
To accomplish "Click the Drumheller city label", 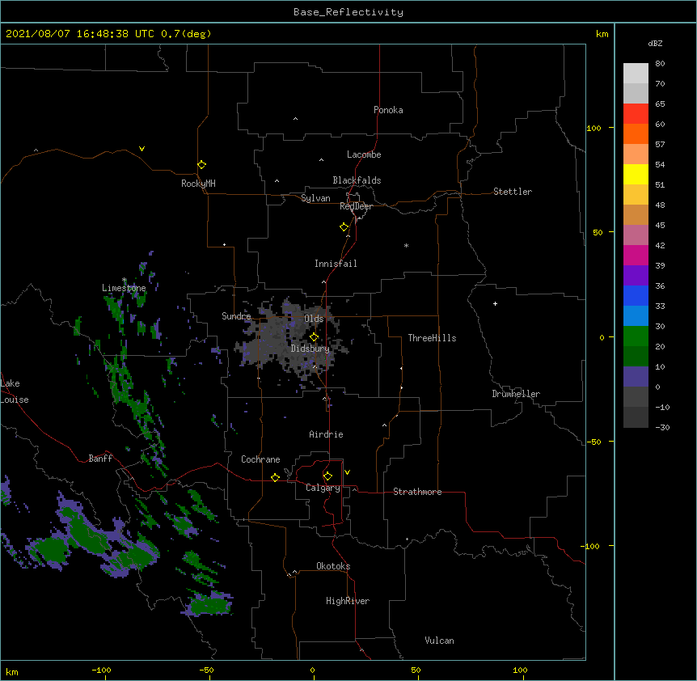I will tap(516, 394).
